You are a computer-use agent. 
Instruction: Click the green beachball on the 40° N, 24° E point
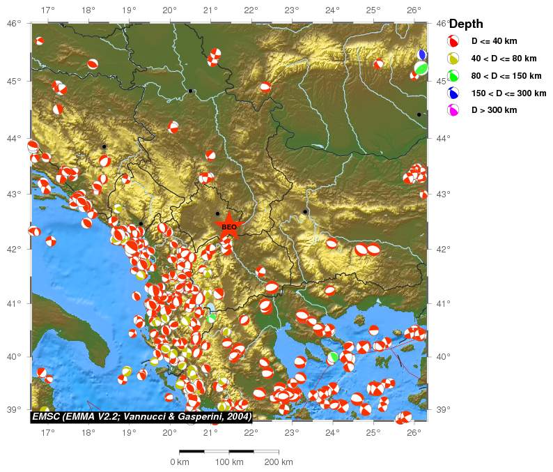click(333, 357)
